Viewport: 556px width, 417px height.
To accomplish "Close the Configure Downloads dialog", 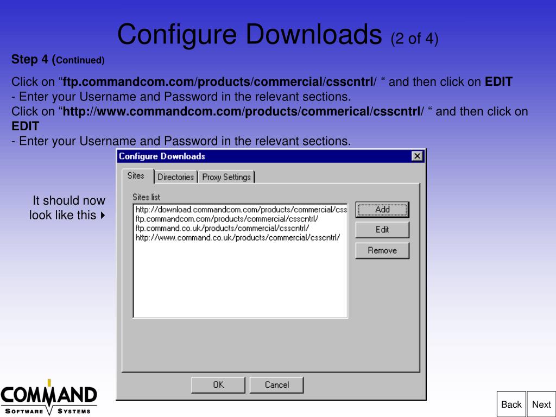I will click(x=418, y=156).
